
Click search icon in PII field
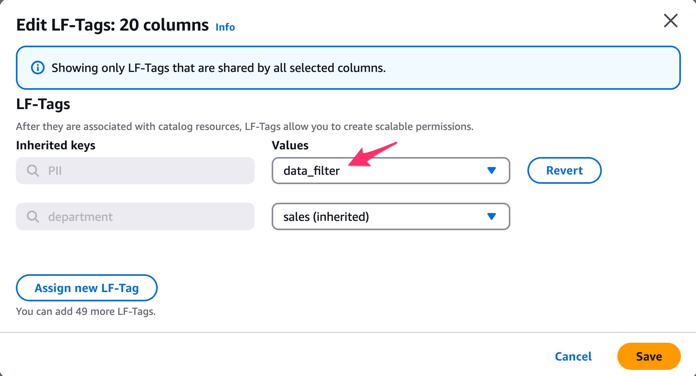[x=33, y=171]
